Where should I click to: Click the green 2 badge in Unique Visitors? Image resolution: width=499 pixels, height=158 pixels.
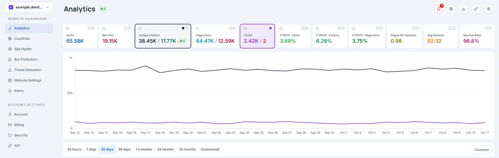[x=182, y=41]
